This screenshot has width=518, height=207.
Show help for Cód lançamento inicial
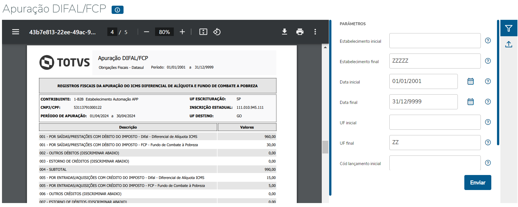pyautogui.click(x=488, y=163)
